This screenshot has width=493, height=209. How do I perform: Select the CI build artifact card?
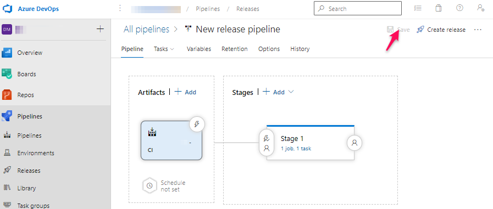click(x=171, y=140)
